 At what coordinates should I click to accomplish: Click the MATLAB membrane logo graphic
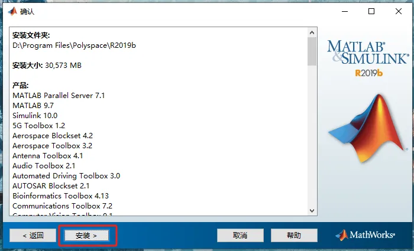tap(367, 128)
